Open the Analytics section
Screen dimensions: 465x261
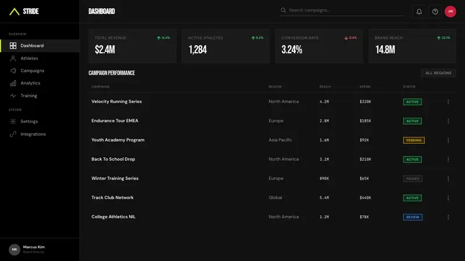pyautogui.click(x=40, y=83)
